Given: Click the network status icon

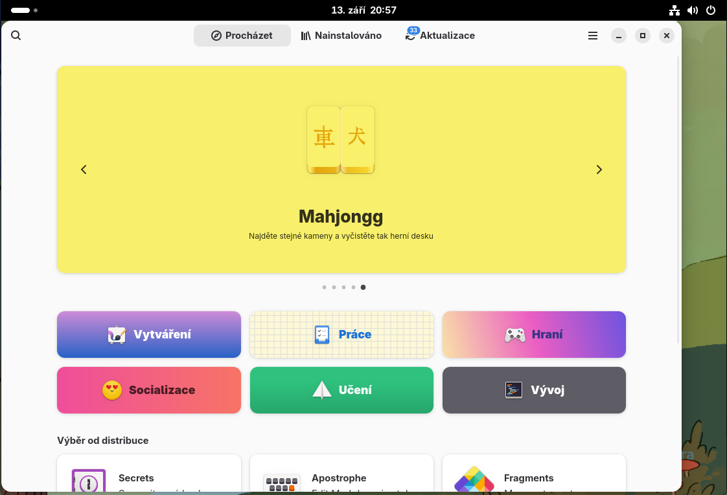Looking at the screenshot, I should (x=674, y=10).
